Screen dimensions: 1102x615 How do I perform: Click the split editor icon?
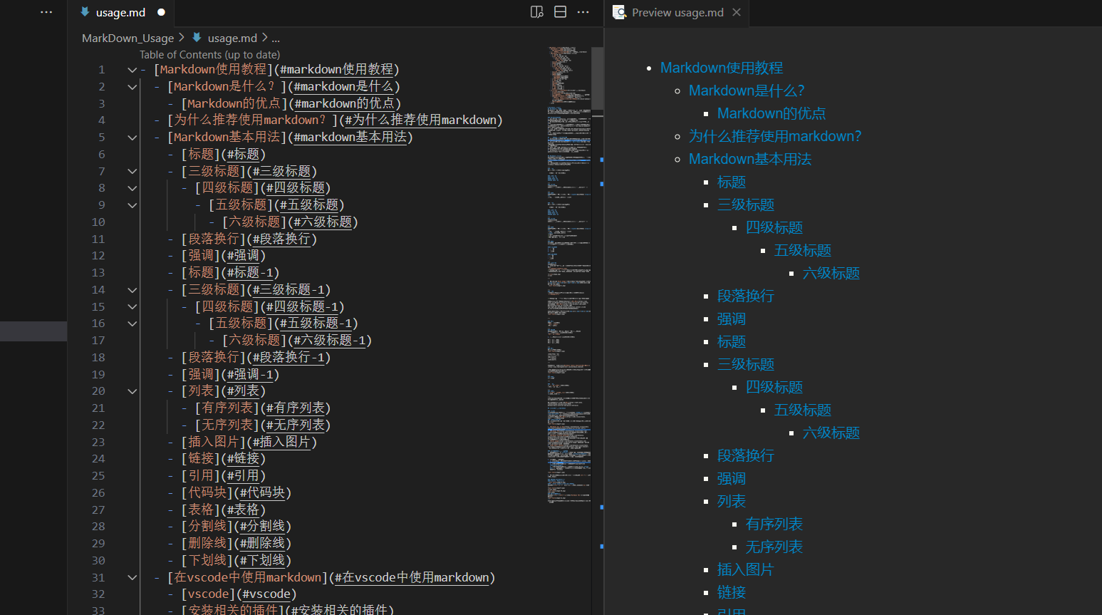(x=561, y=12)
